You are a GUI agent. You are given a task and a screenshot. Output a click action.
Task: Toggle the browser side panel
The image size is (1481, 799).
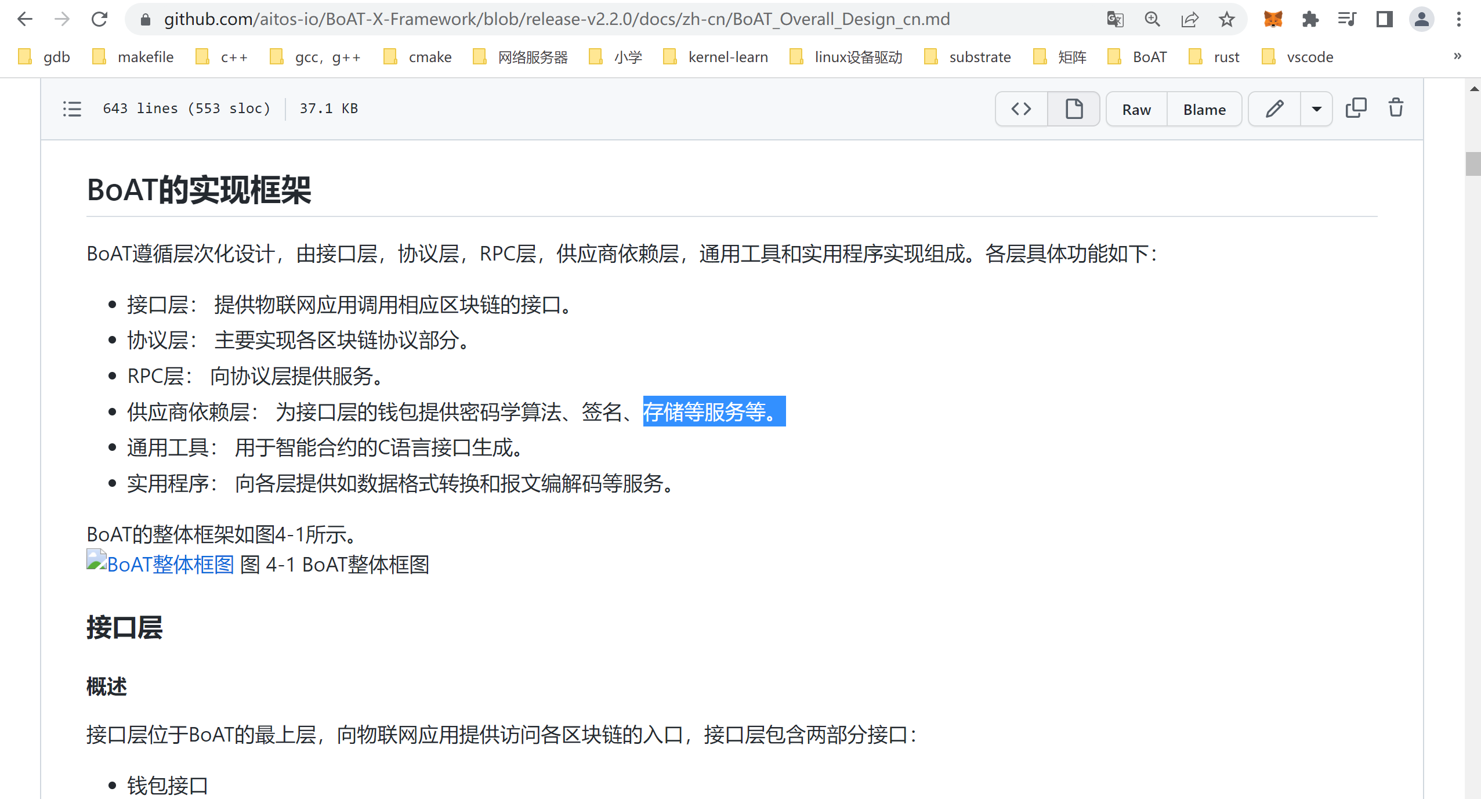tap(1385, 19)
